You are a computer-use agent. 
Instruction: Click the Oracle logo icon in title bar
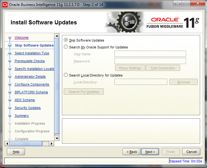(5, 5)
